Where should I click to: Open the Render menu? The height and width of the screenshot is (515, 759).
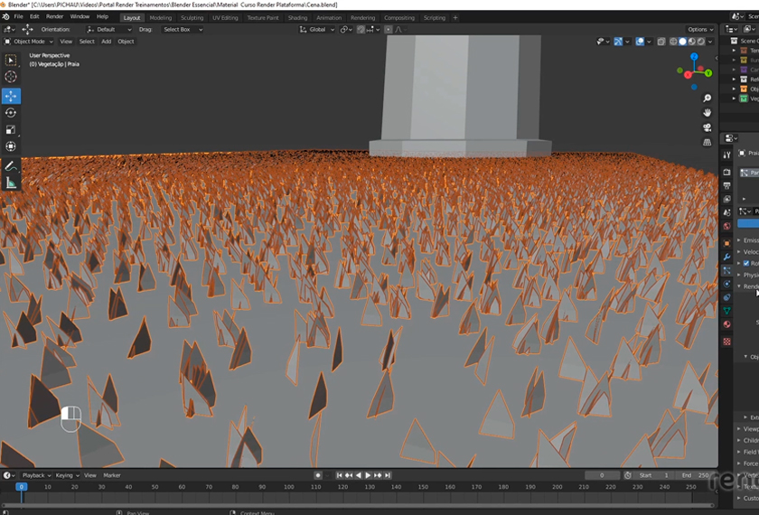point(55,16)
